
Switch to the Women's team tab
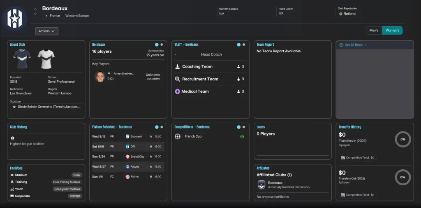392,30
